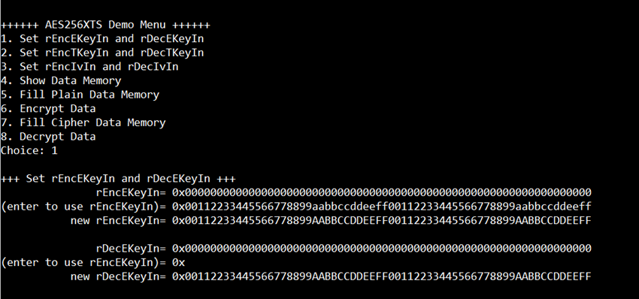
Task: Click the Fill Cipher Data Memory line
Action: tap(83, 122)
